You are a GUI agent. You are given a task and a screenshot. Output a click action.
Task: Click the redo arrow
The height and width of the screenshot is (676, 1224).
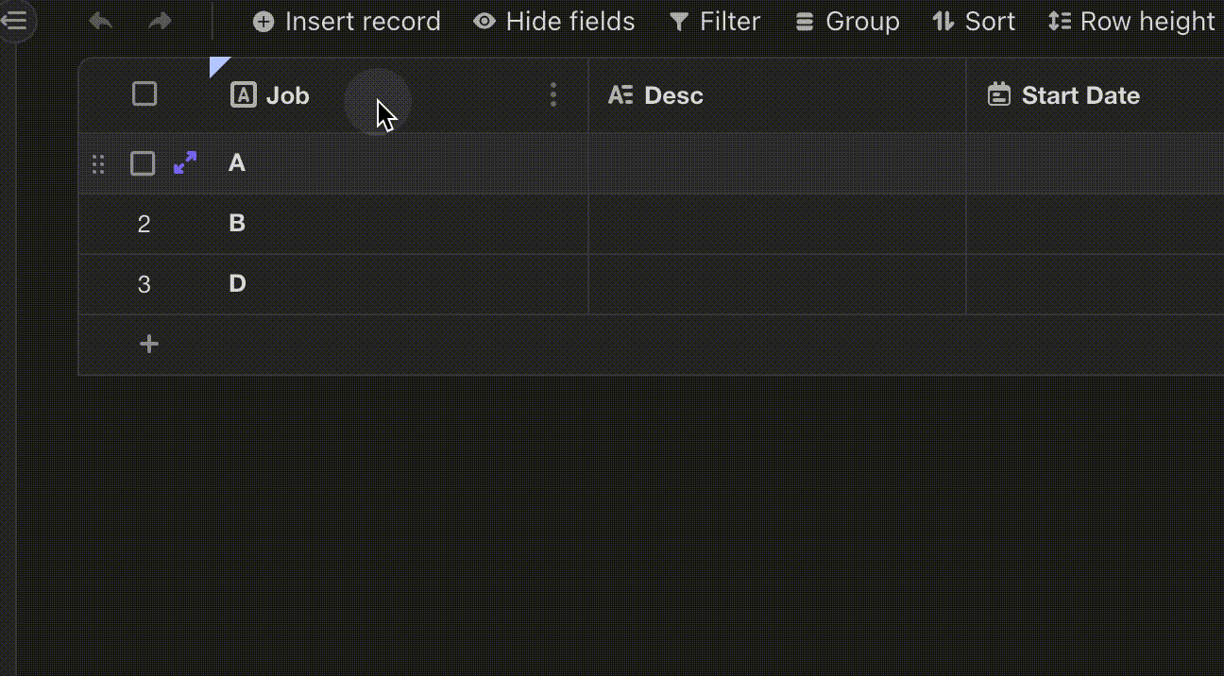point(160,21)
